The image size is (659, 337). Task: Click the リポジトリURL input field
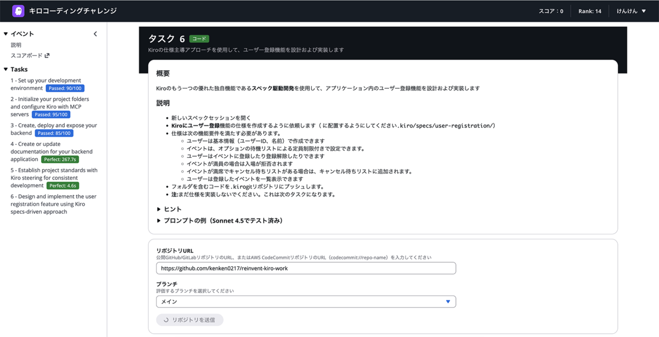point(306,269)
